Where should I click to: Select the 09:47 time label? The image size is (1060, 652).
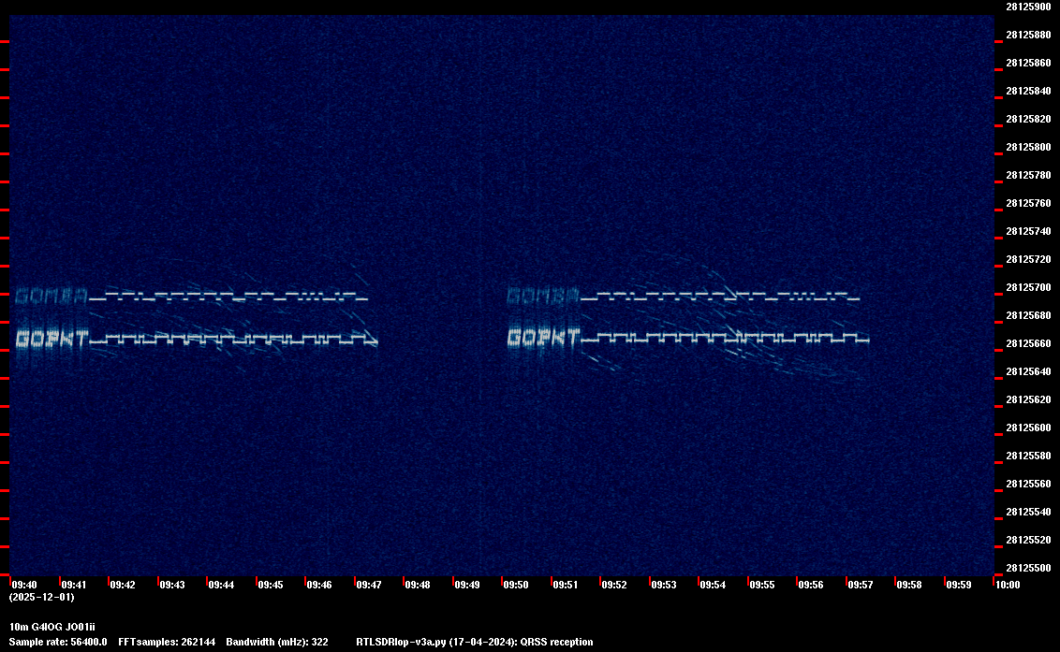369,585
